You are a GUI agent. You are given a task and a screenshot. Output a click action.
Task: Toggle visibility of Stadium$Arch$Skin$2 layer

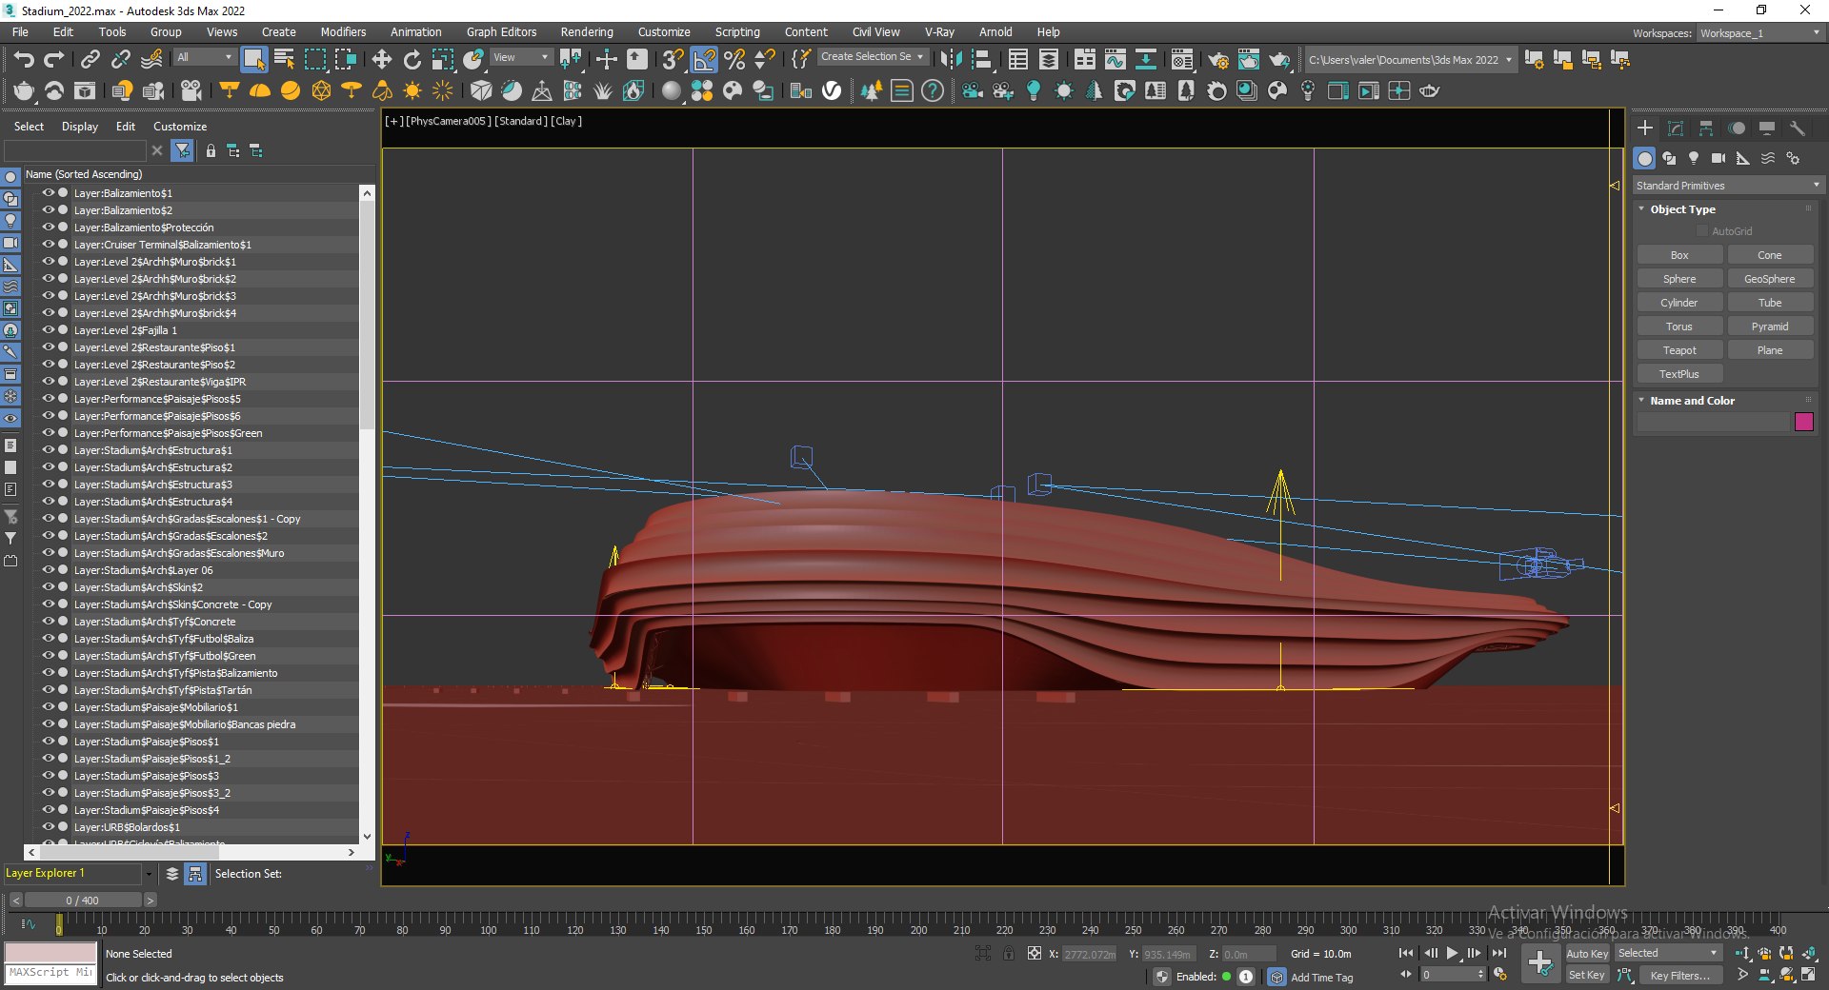click(x=48, y=586)
